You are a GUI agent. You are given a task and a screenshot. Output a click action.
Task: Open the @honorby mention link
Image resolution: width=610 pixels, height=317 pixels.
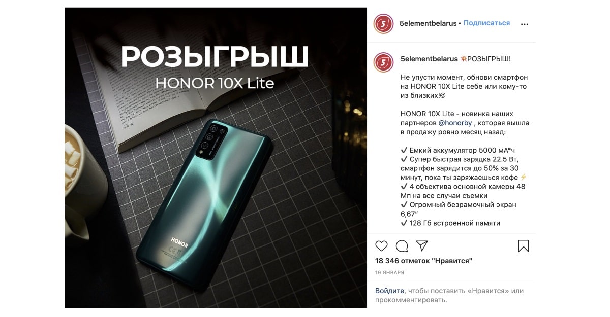pyautogui.click(x=455, y=123)
